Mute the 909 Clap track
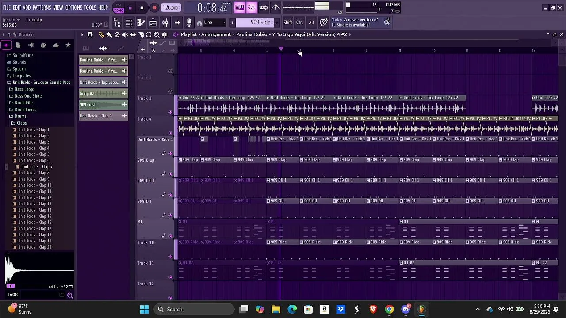This screenshot has height=318, width=566. (171, 174)
